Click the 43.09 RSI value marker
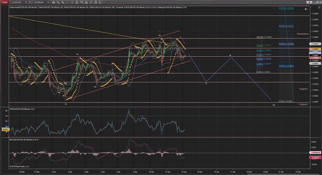 point(5,129)
